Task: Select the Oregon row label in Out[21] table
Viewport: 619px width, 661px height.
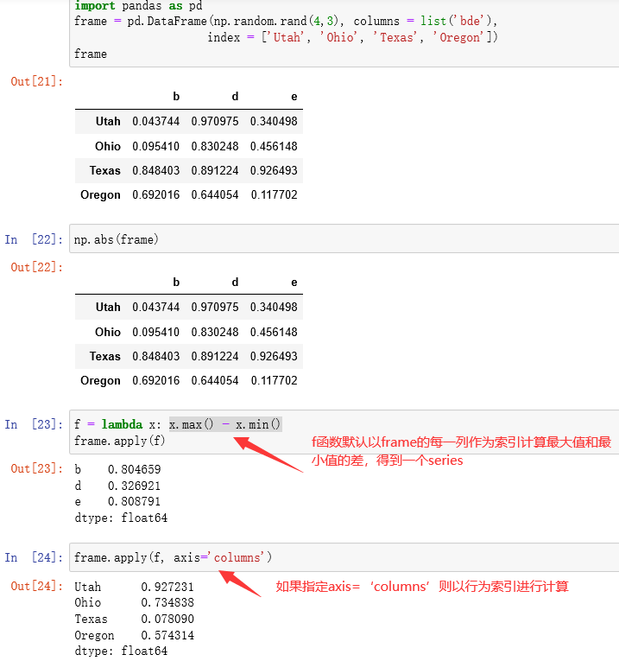Action: (x=100, y=195)
